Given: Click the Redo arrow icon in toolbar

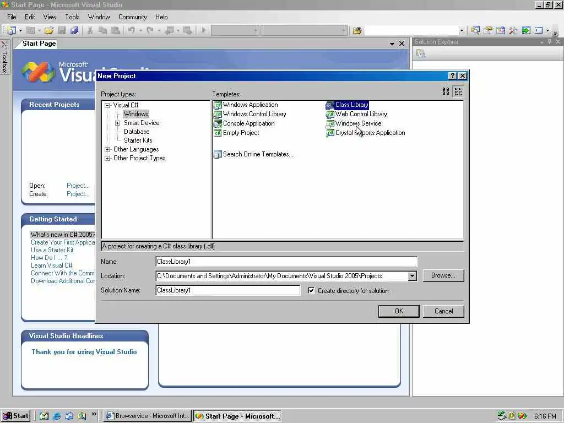Looking at the screenshot, I should click(x=150, y=31).
